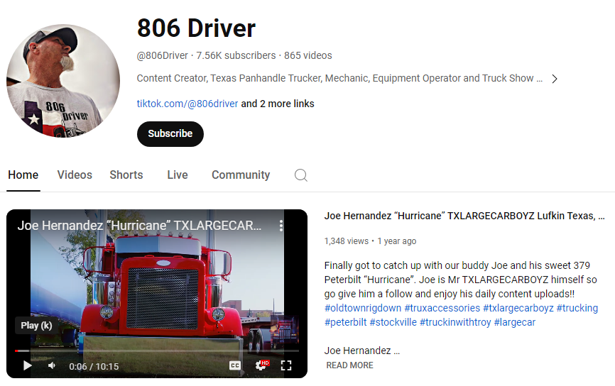Image resolution: width=615 pixels, height=386 pixels.
Task: Open the Videos tab
Action: (75, 175)
